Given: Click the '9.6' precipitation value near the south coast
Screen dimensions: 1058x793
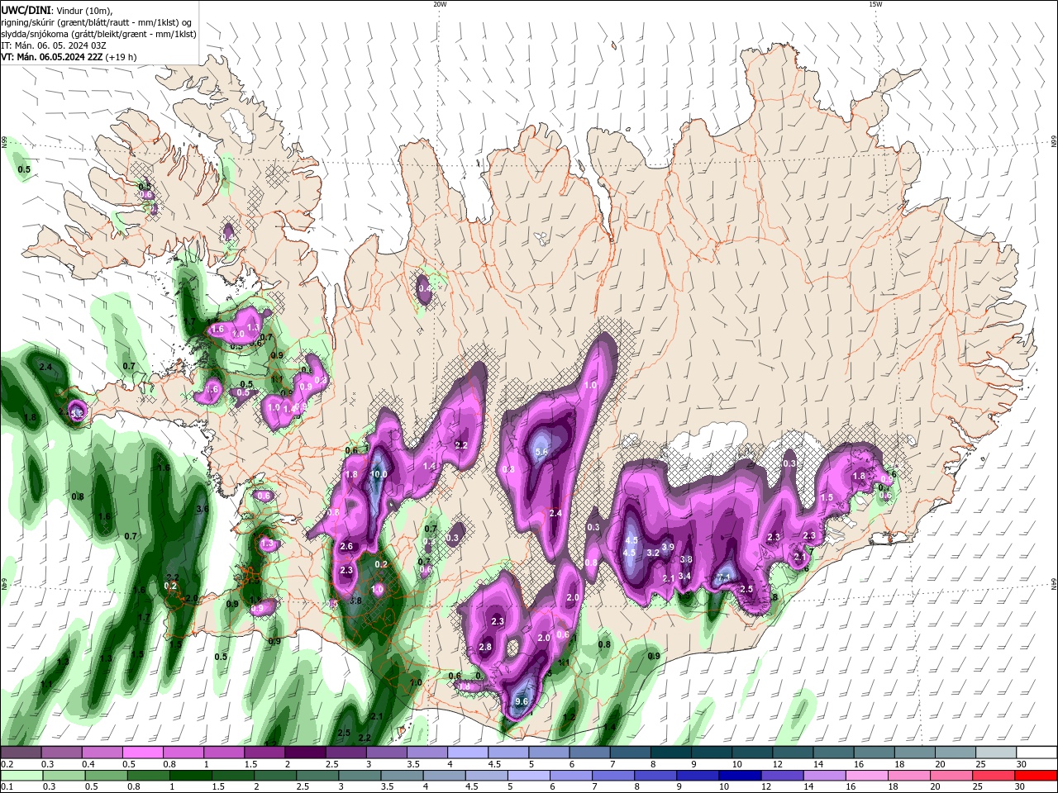Looking at the screenshot, I should (522, 702).
